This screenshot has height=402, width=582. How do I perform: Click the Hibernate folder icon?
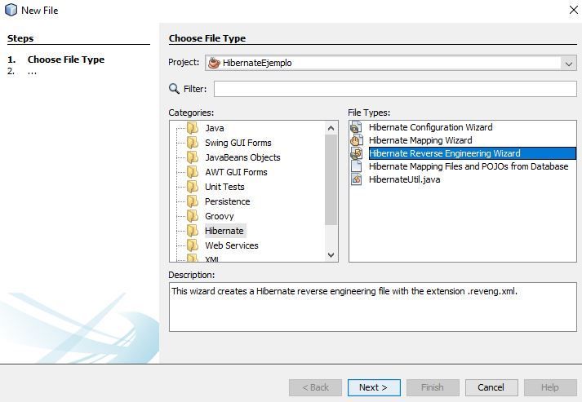tap(193, 231)
